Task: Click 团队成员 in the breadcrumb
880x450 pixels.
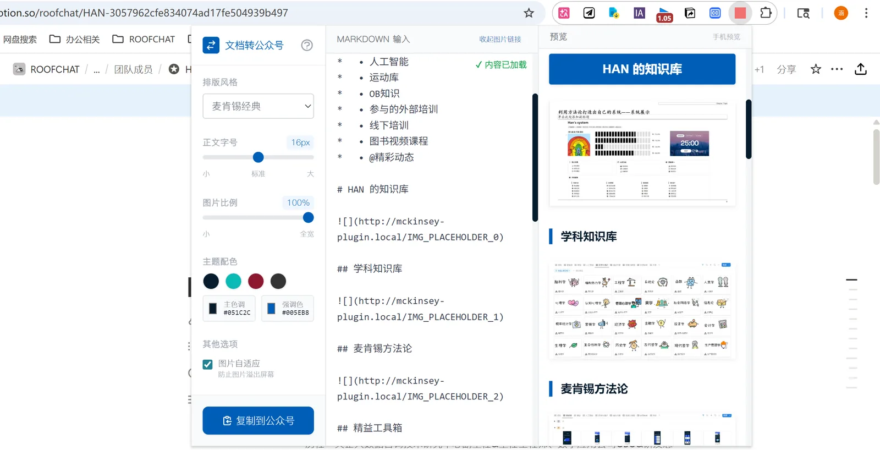Action: (x=133, y=69)
